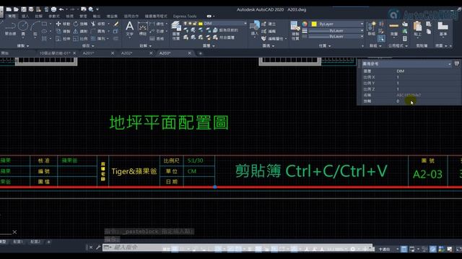Image resolution: width=462 pixels, height=259 pixels.
Task: Close the A203 drawing tab
Action: pos(189,53)
